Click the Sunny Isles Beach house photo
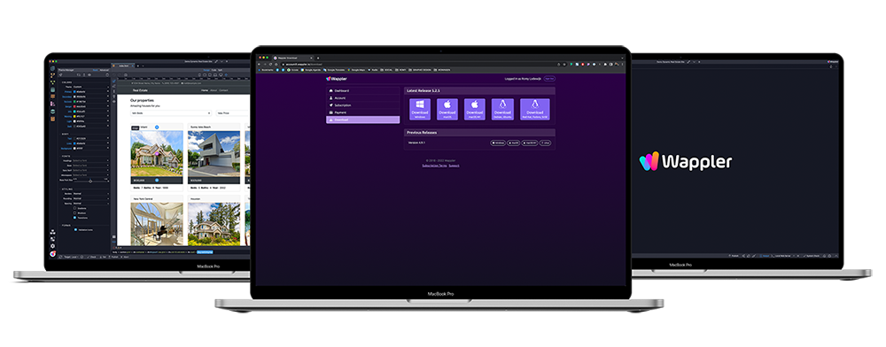 pyautogui.click(x=214, y=153)
